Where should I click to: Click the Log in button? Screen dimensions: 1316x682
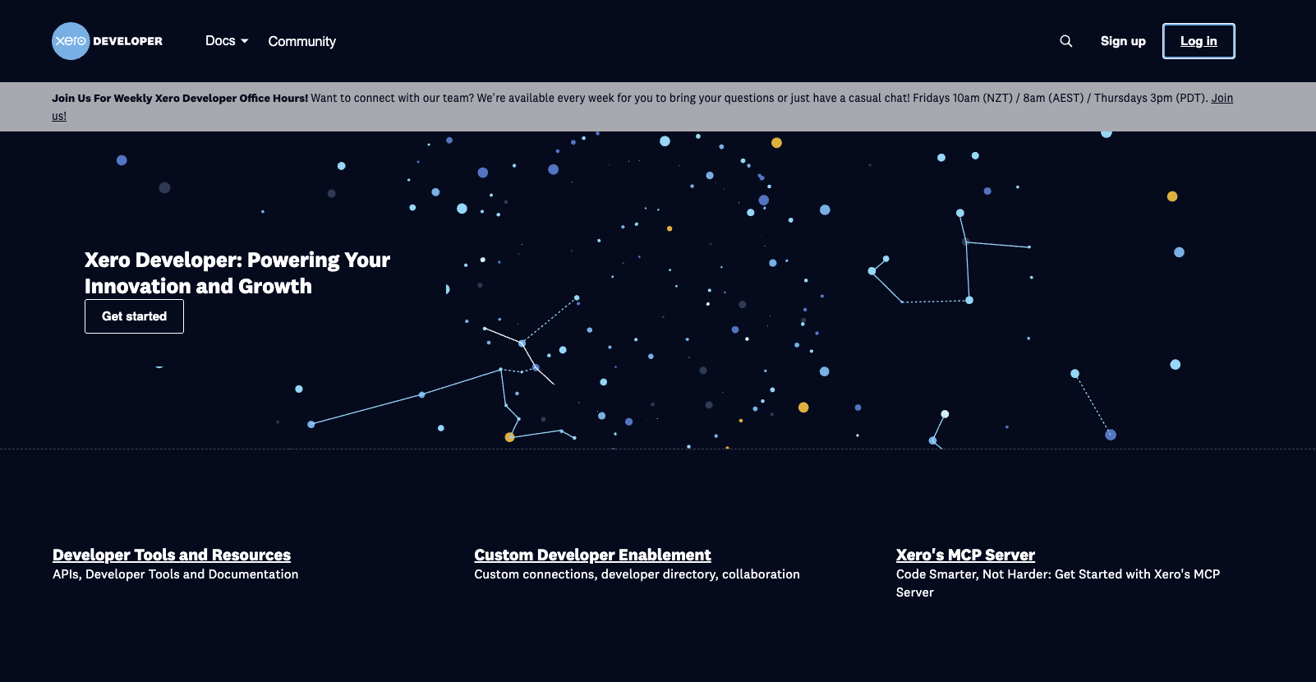click(1199, 41)
